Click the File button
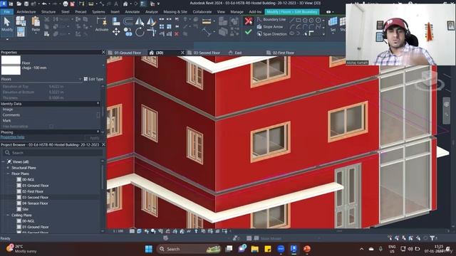 coord(7,12)
